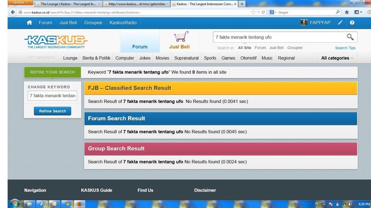Search in All Site option

click(245, 48)
